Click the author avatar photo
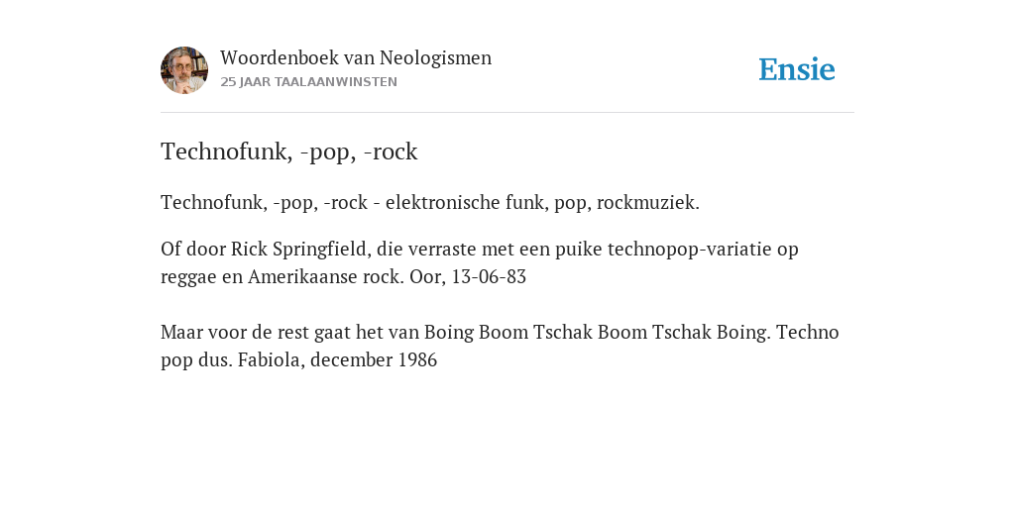This screenshot has width=1015, height=507. tap(184, 70)
